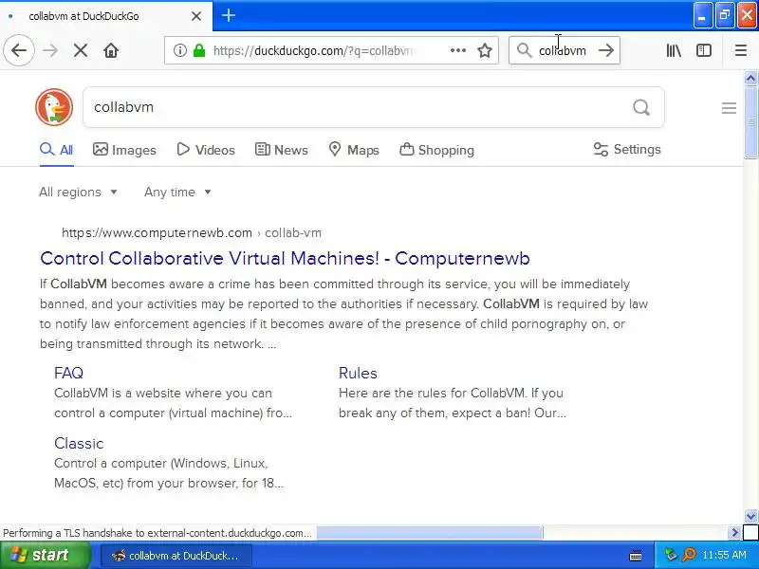
Task: Open the Classic sitelink
Action: point(79,443)
